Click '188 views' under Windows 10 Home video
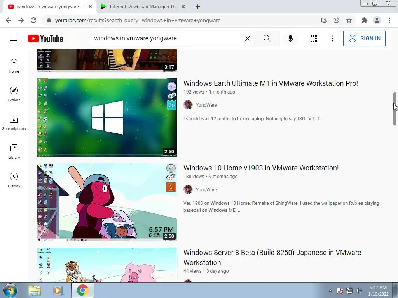The height and width of the screenshot is (298, 398). (194, 177)
